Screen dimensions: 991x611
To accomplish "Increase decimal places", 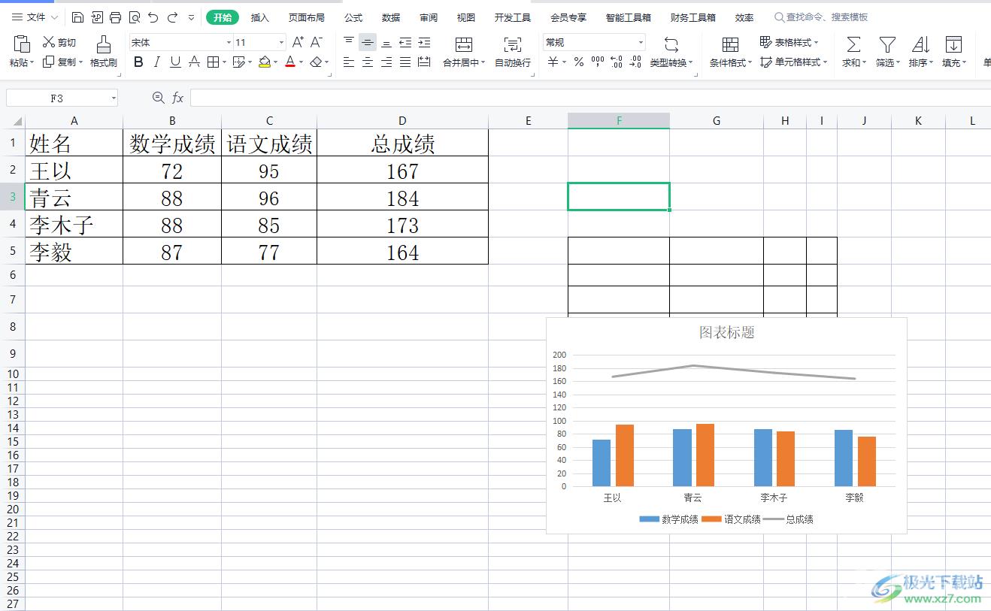I will pos(617,62).
